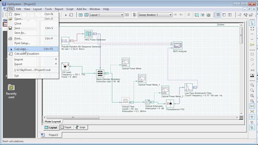Select the Mach-Zehnder Modulator block

[100, 73]
